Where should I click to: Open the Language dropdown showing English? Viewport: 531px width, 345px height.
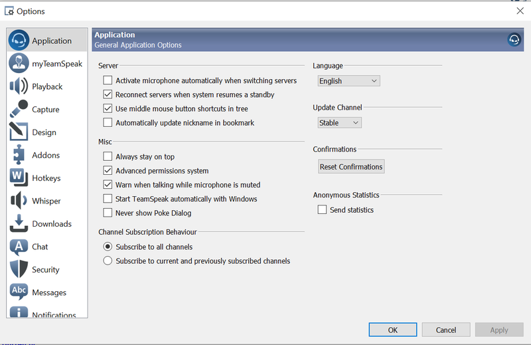click(349, 80)
